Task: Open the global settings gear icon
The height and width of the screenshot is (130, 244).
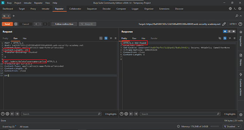Action: [240, 9]
